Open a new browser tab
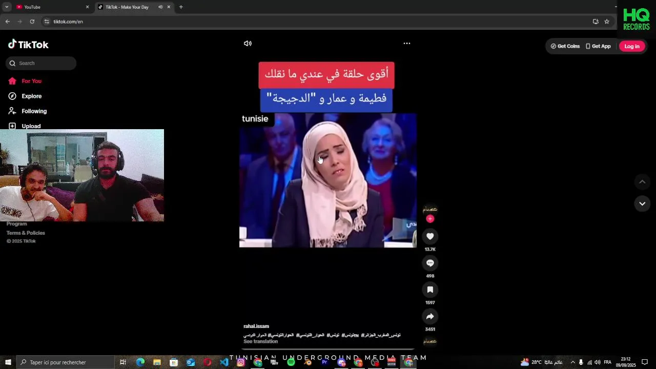Image resolution: width=656 pixels, height=369 pixels. 181,7
